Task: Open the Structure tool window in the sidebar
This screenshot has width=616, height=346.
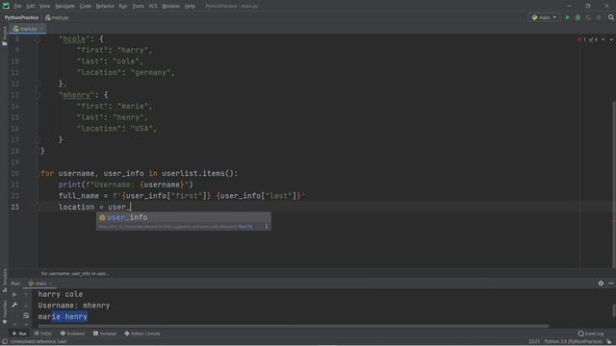Action: (x=4, y=281)
